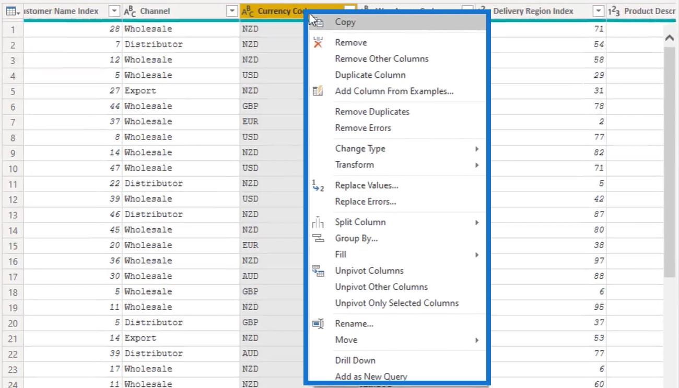Image resolution: width=679 pixels, height=388 pixels.
Task: Select Duplicate Column
Action: 397,75
